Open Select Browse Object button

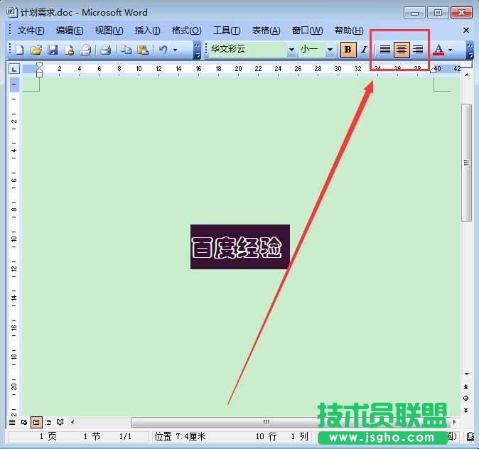[466, 399]
